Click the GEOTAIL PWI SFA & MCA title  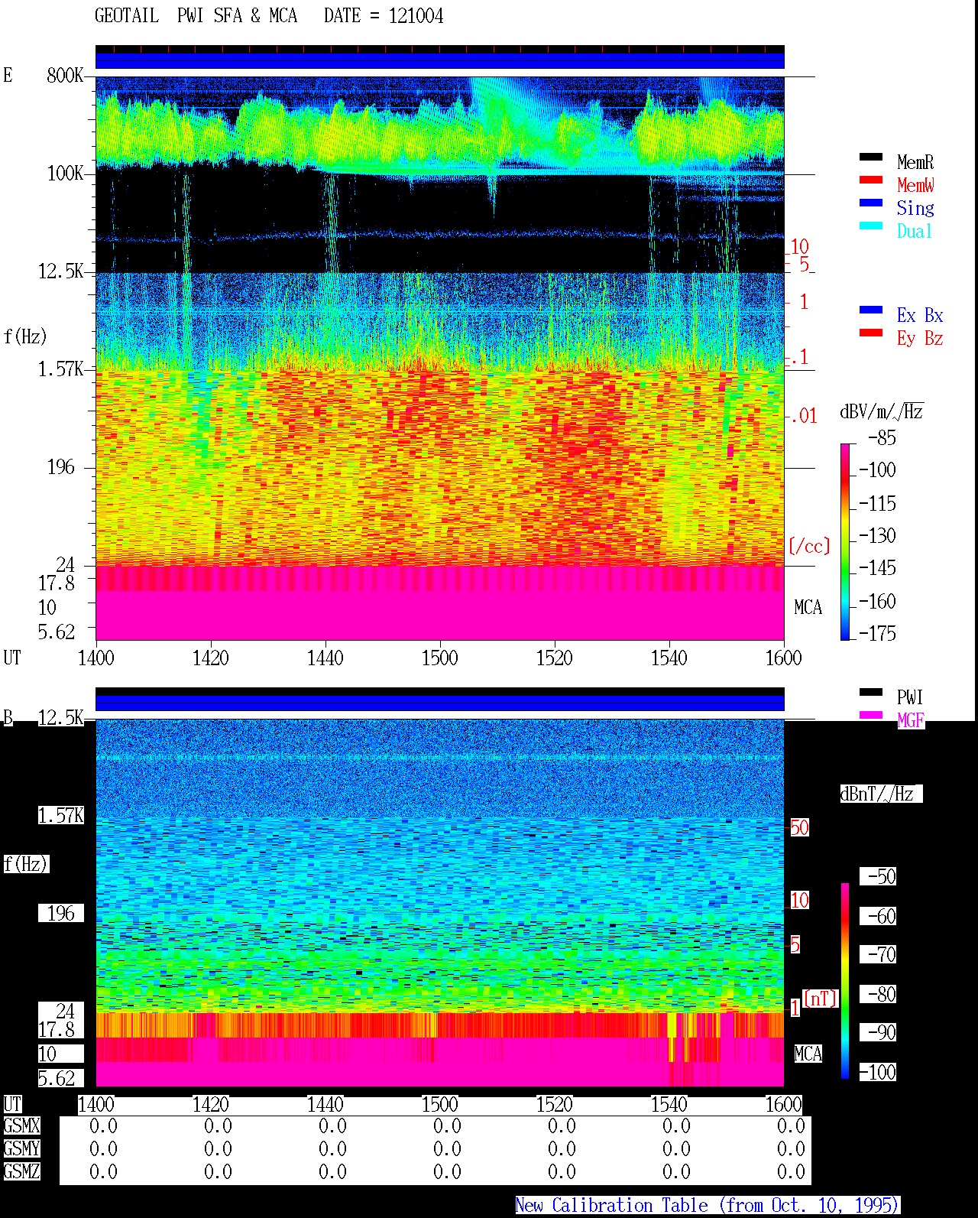(196, 15)
